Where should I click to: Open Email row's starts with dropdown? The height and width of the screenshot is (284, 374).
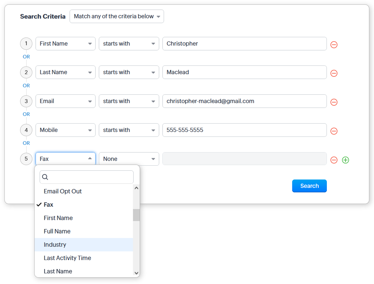(x=129, y=101)
